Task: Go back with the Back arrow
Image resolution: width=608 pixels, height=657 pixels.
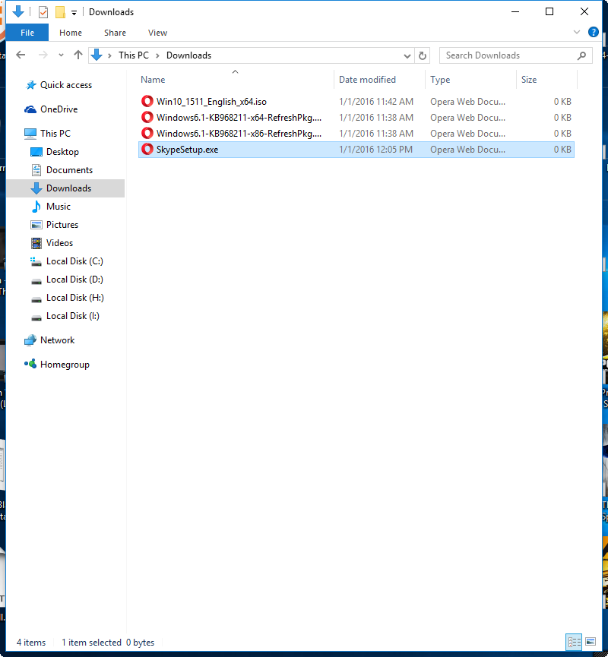Action: click(x=21, y=55)
